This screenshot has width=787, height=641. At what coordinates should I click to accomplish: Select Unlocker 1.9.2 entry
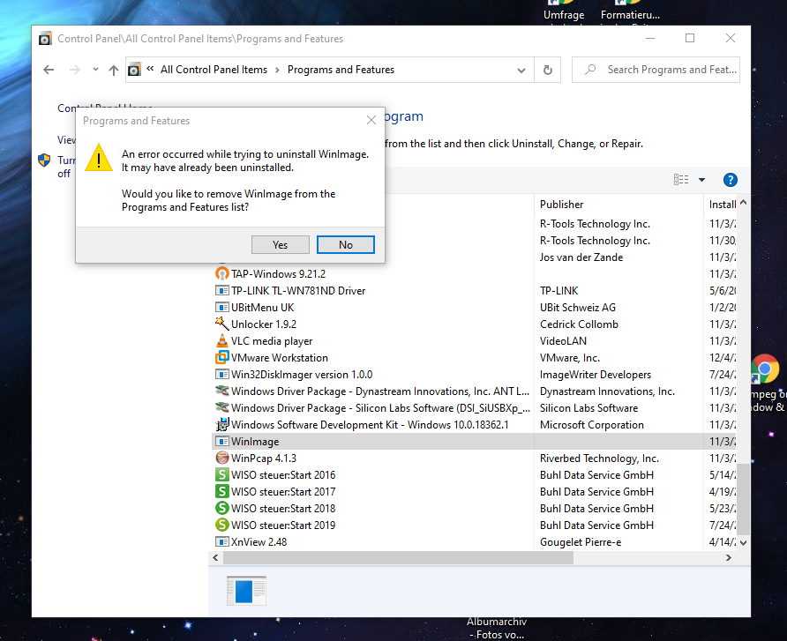(264, 324)
